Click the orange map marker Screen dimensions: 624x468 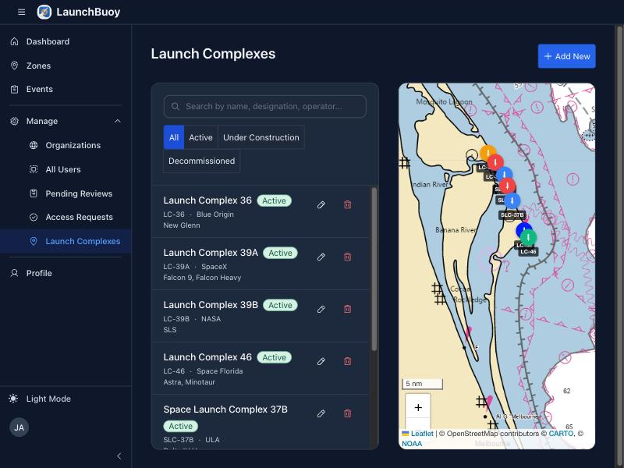[488, 153]
